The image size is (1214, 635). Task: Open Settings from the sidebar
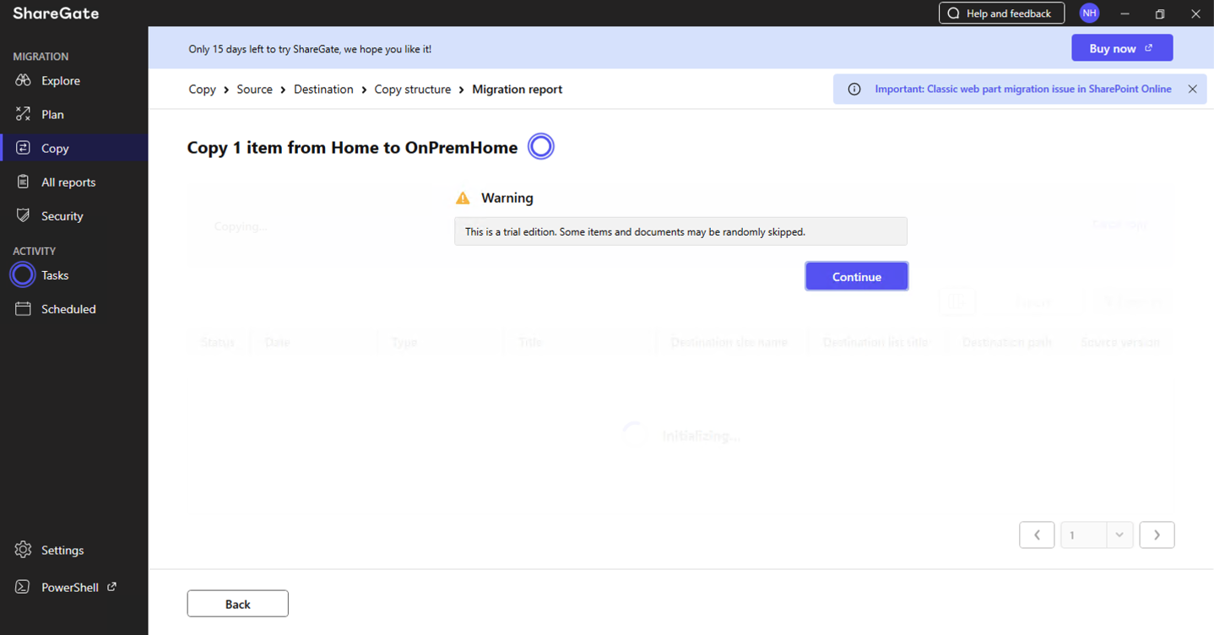tap(62, 551)
